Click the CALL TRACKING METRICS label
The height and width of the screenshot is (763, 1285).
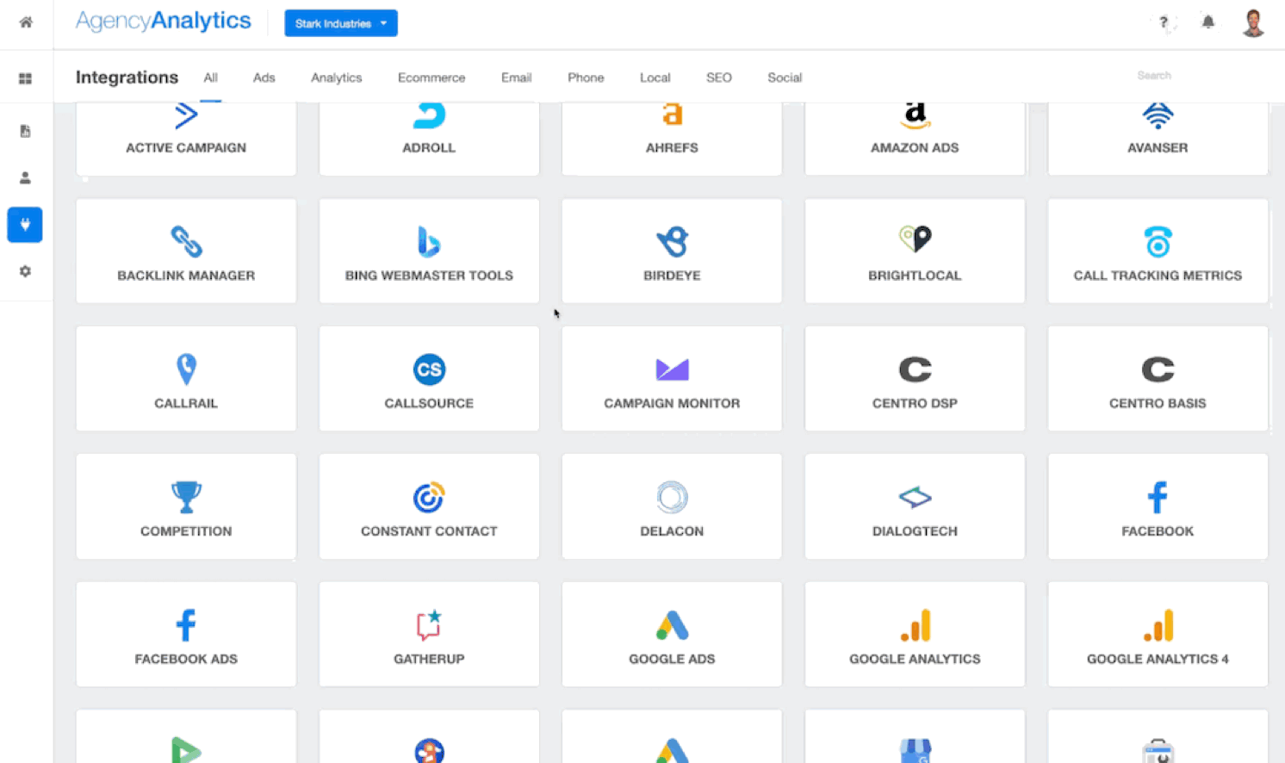click(1158, 276)
